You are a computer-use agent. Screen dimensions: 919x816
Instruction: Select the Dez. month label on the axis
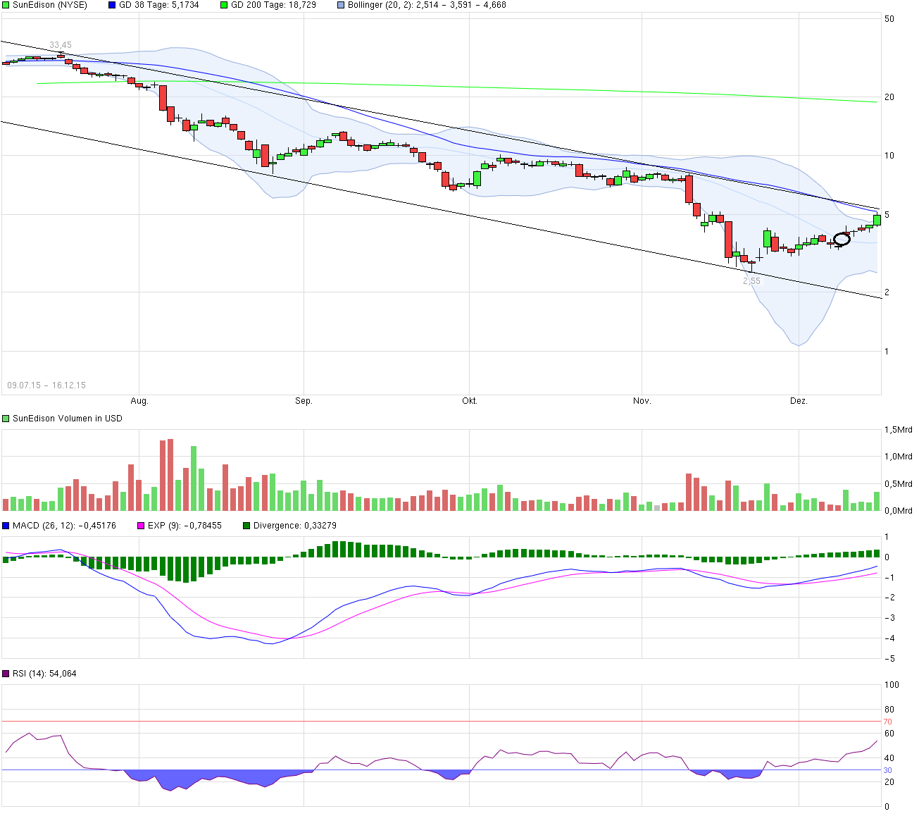[x=799, y=400]
